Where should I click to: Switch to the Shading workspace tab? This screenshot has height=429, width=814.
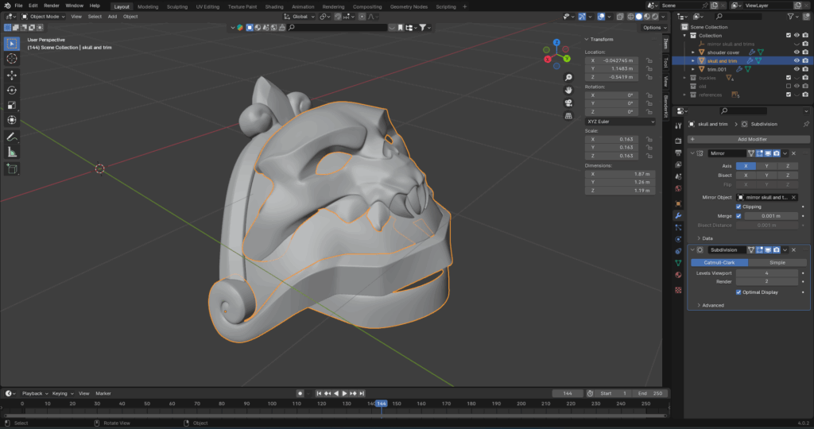click(274, 6)
